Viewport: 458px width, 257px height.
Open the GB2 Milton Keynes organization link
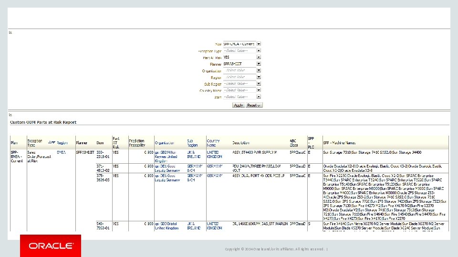tap(166, 157)
